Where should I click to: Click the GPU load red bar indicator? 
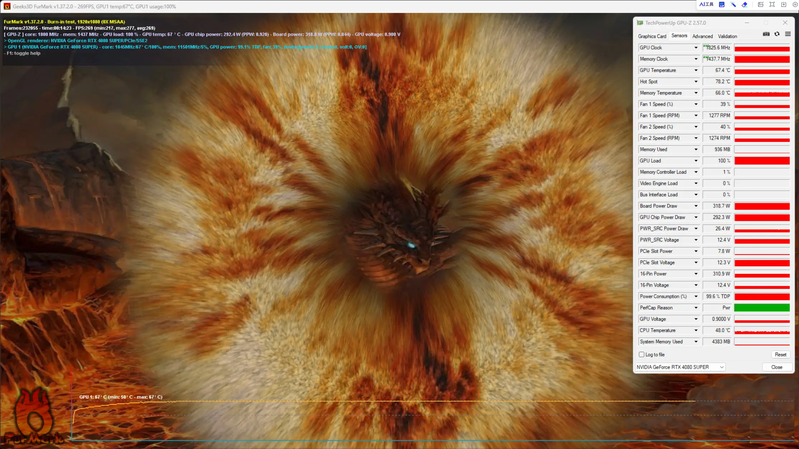(x=762, y=160)
